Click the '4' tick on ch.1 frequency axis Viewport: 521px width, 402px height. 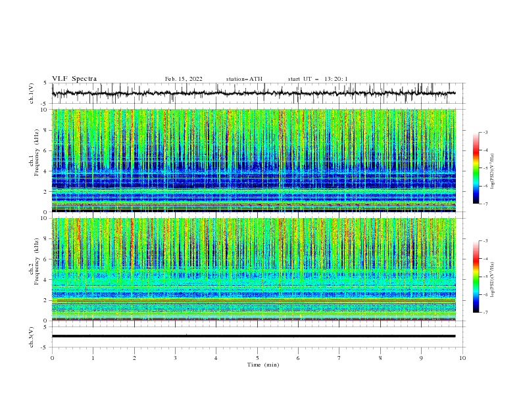pyautogui.click(x=46, y=171)
